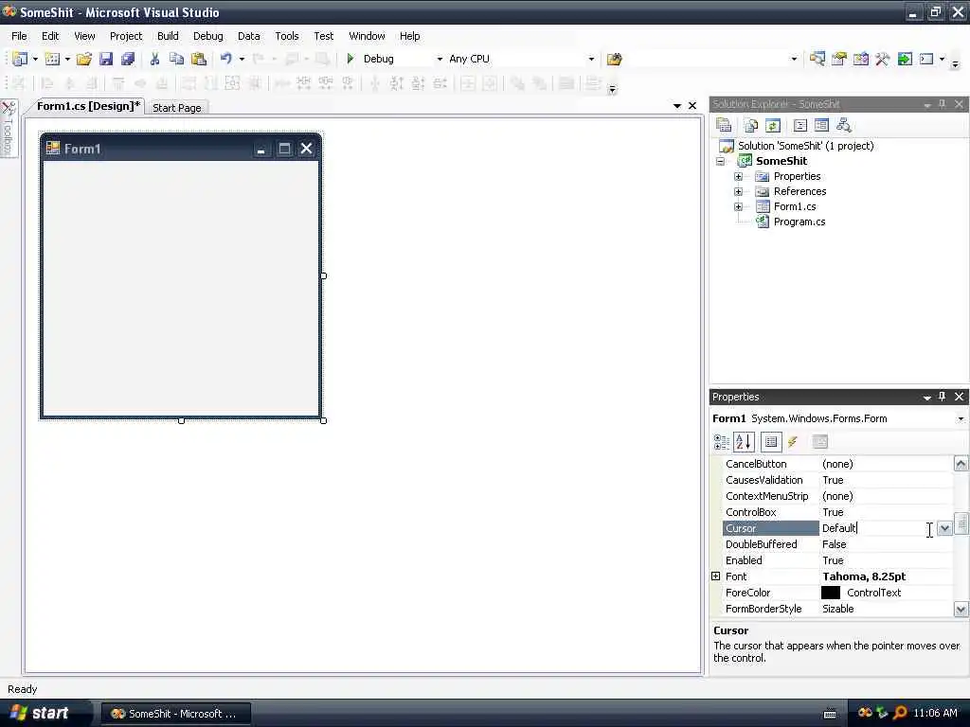Open the Project menu
Screen dimensions: 970x727
(126, 36)
